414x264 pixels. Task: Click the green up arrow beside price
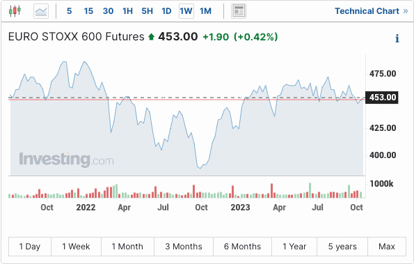pyautogui.click(x=151, y=37)
